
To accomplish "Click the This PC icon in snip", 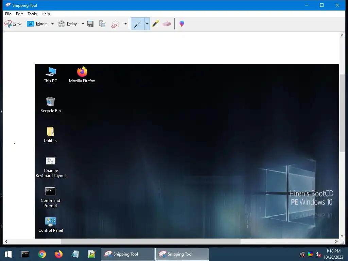I will point(51,75).
